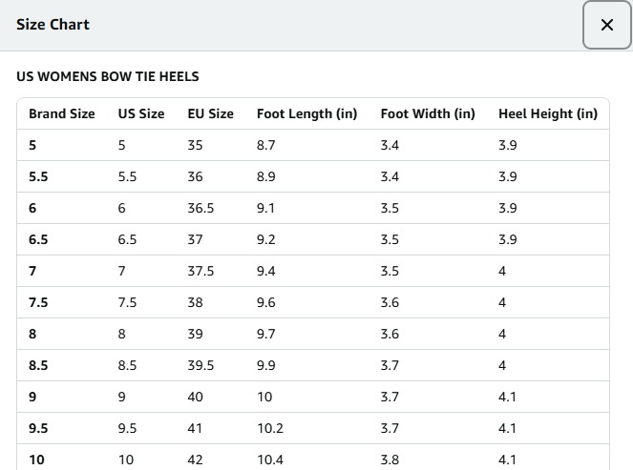
Task: Click EU Size 42 cell
Action: 195,460
